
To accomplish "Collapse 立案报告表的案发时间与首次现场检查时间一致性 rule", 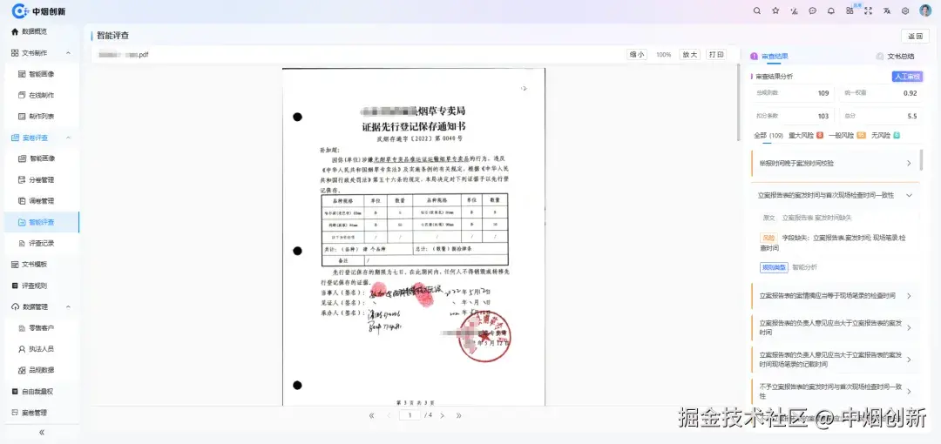I will point(835,196).
